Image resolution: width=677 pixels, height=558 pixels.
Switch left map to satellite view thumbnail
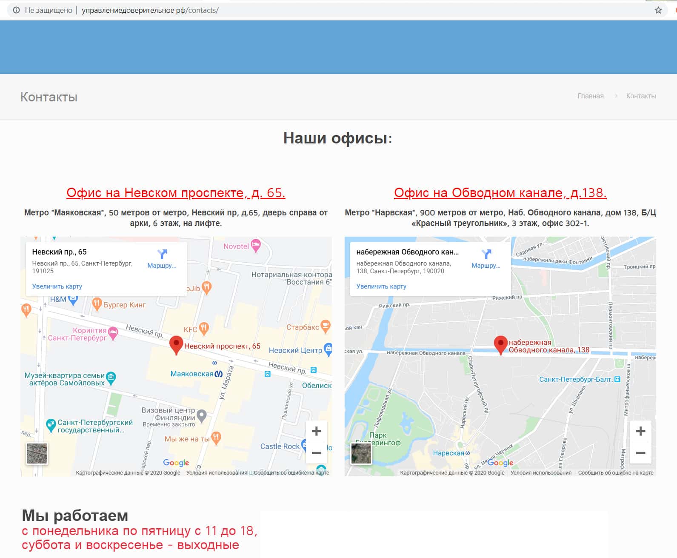point(37,453)
